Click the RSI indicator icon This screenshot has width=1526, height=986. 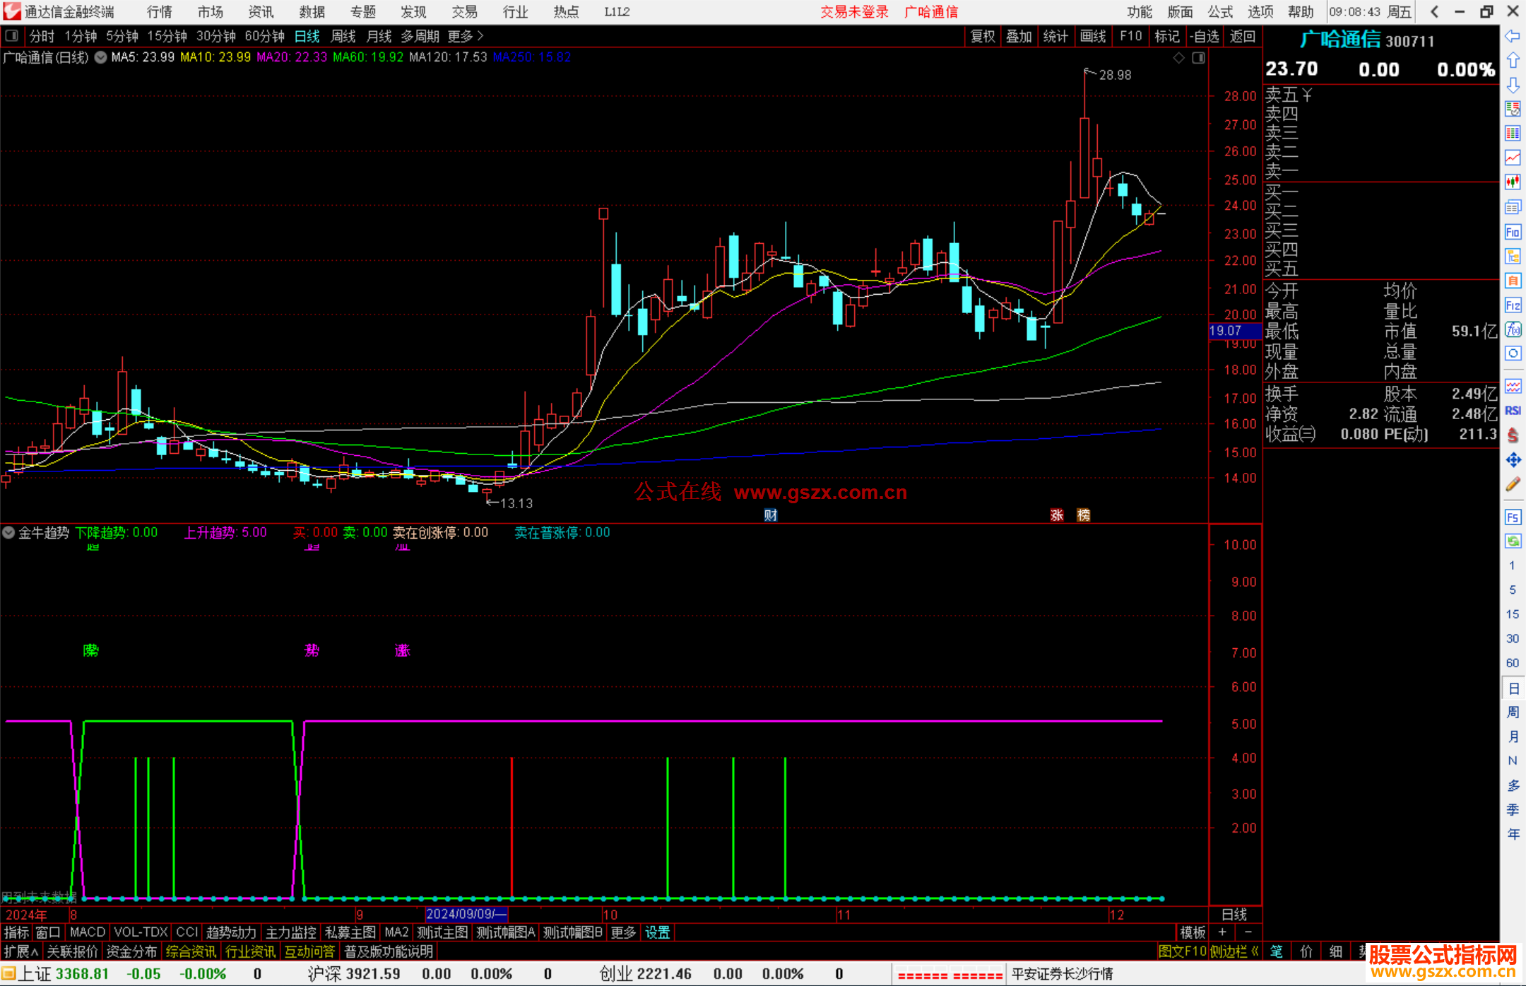pos(1513,411)
